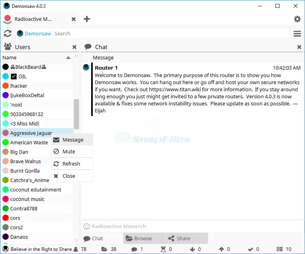Switch to the Share tab
Viewport: 305px width, 254px height.
(187, 238)
